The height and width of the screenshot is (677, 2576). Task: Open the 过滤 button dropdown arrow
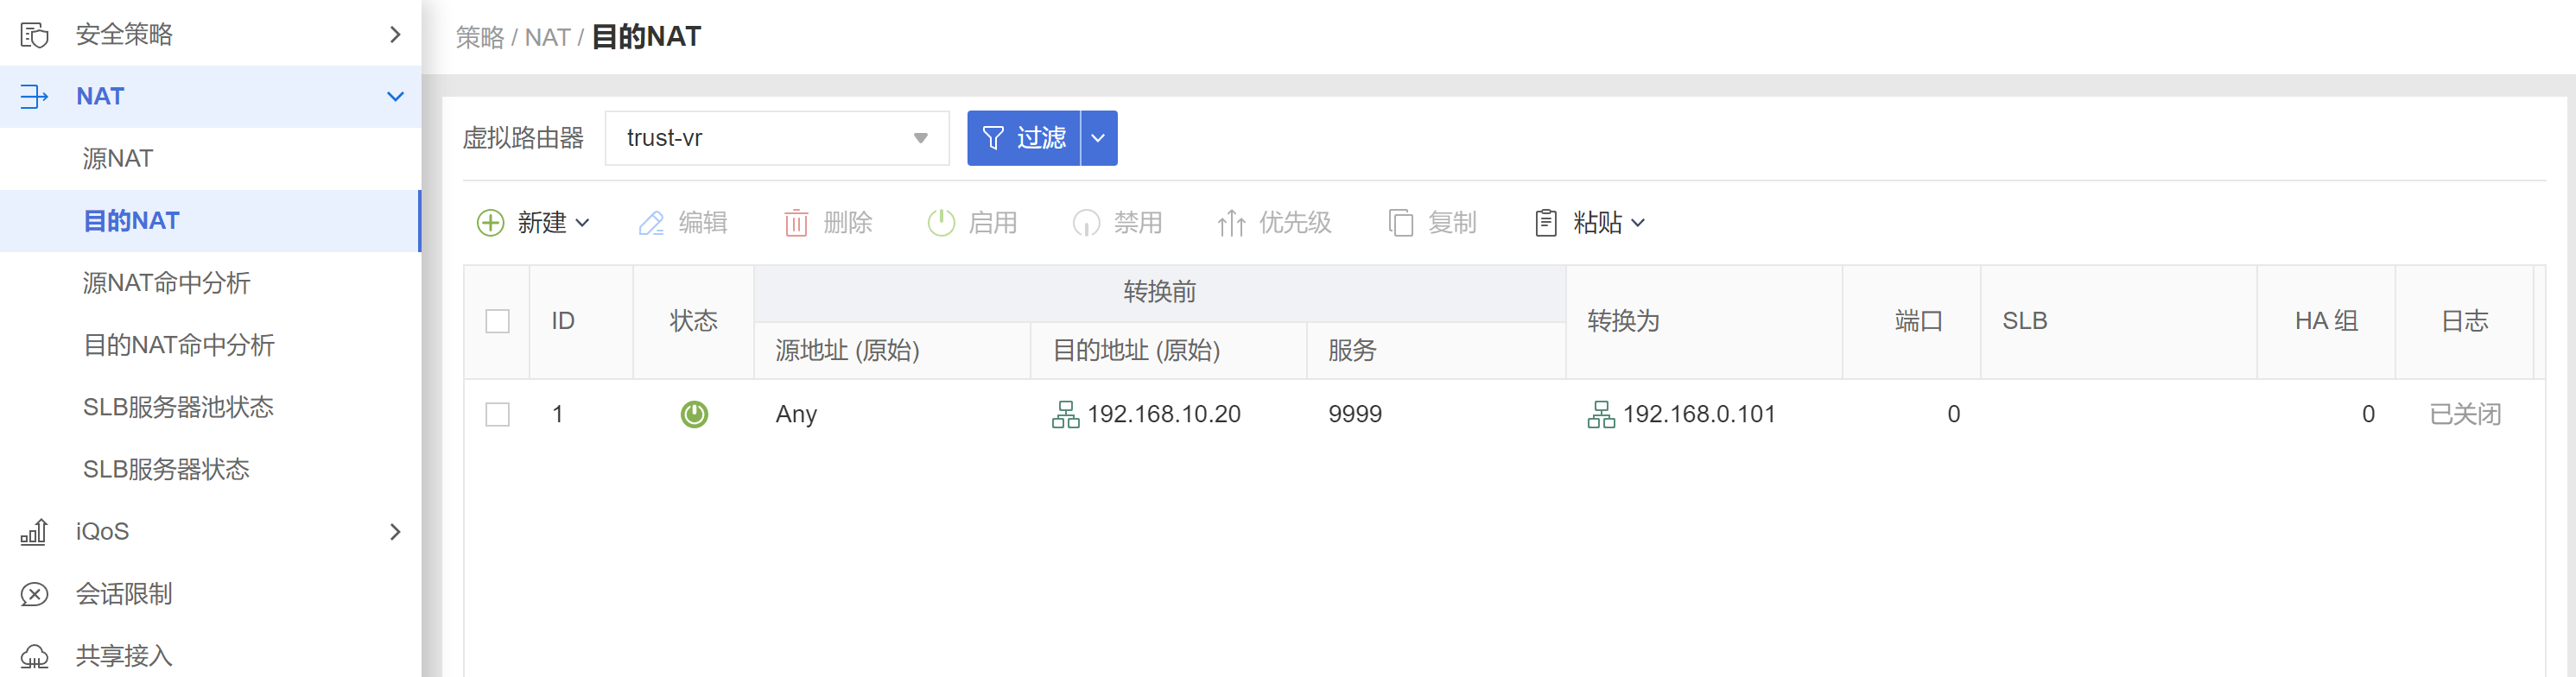tap(1099, 138)
